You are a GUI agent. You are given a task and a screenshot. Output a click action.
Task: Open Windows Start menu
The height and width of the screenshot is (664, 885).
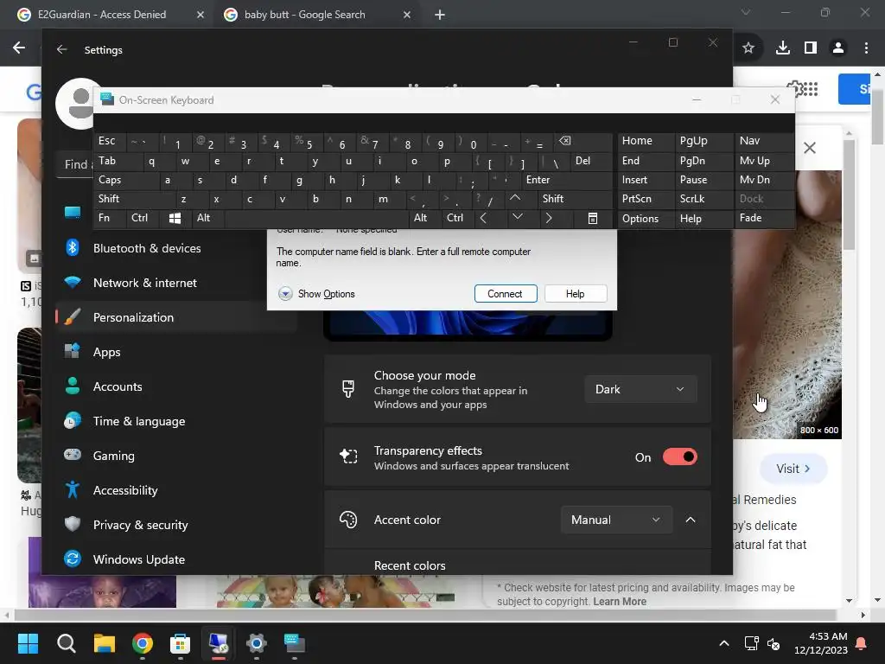[x=28, y=643]
